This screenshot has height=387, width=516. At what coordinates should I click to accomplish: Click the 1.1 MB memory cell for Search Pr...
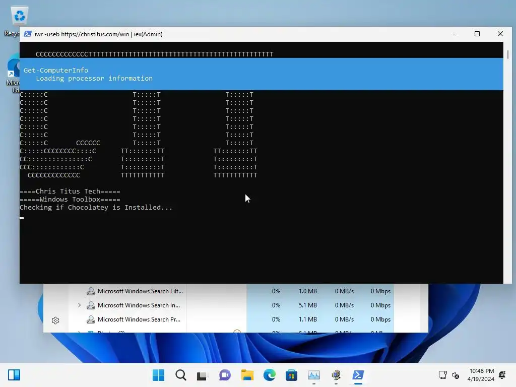[x=308, y=319]
